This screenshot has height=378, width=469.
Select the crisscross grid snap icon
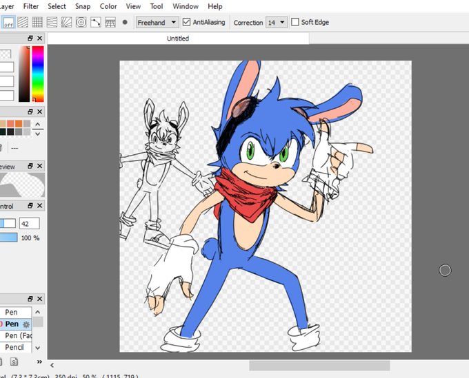click(37, 23)
